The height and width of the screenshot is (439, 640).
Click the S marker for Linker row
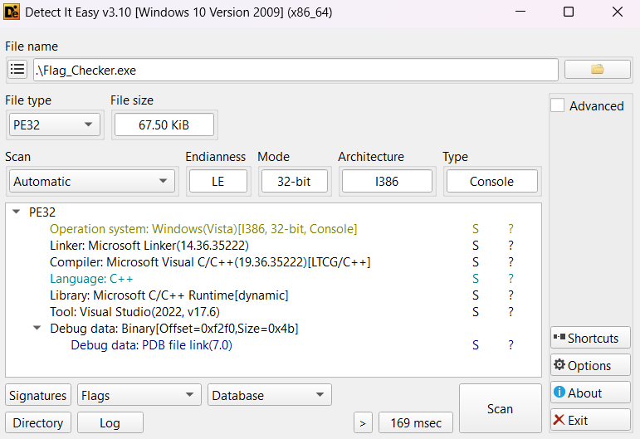[x=476, y=246]
